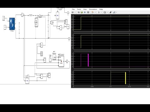Open the File menu of the scope
This screenshot has height=112, width=150.
[73, 9]
